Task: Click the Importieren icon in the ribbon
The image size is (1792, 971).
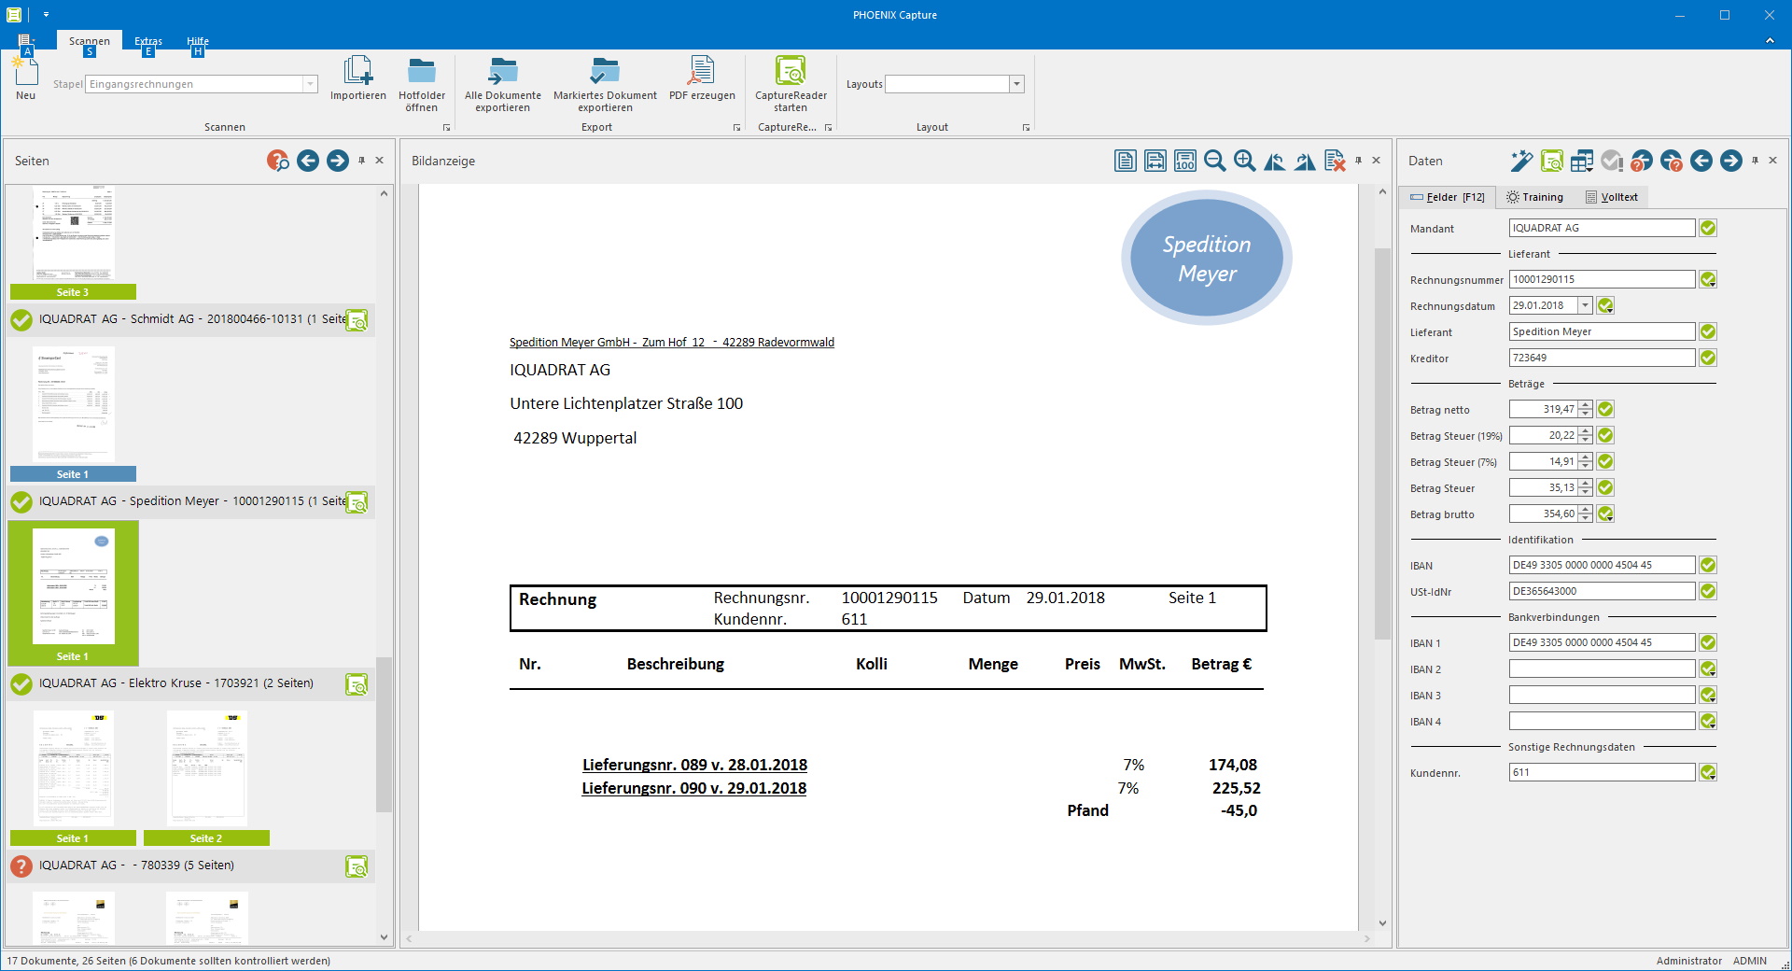Action: coord(358,78)
